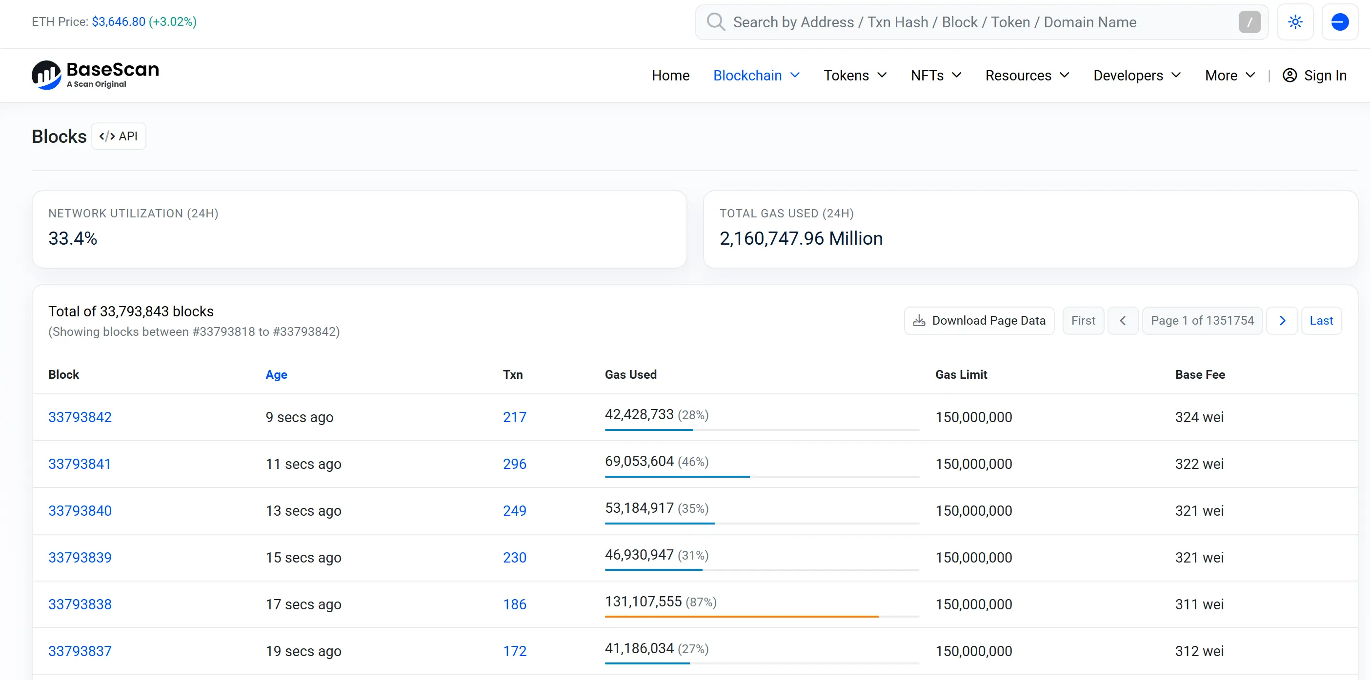Viewport: 1370px width, 680px height.
Task: Toggle the Age column date format
Action: pyautogui.click(x=276, y=374)
